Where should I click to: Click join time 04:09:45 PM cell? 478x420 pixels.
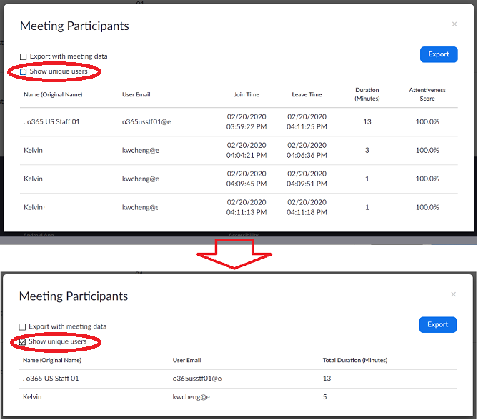coord(247,179)
